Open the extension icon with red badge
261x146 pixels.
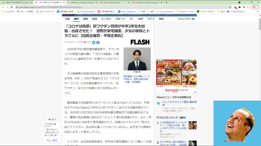pos(235,7)
